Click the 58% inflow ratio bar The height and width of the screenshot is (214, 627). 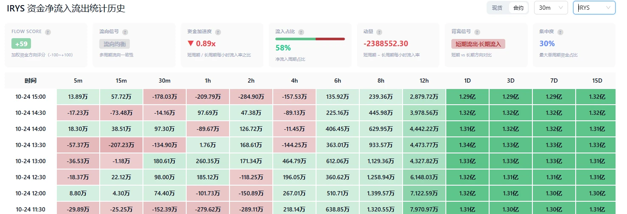[310, 39]
